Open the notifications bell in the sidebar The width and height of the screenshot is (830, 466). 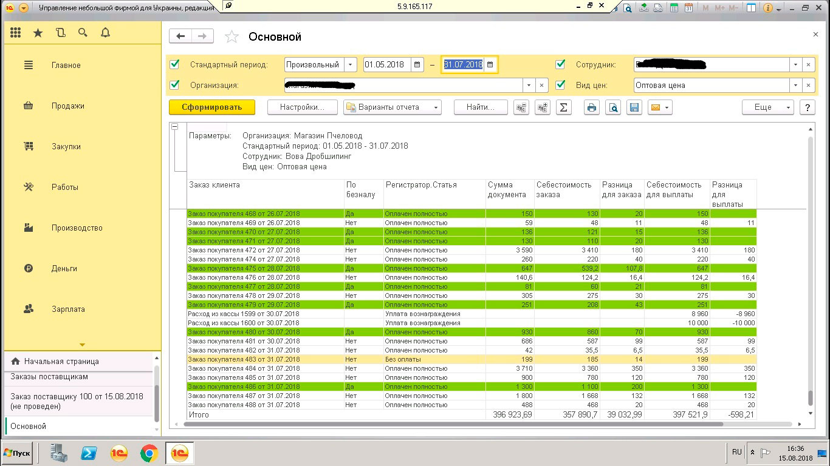tap(105, 33)
